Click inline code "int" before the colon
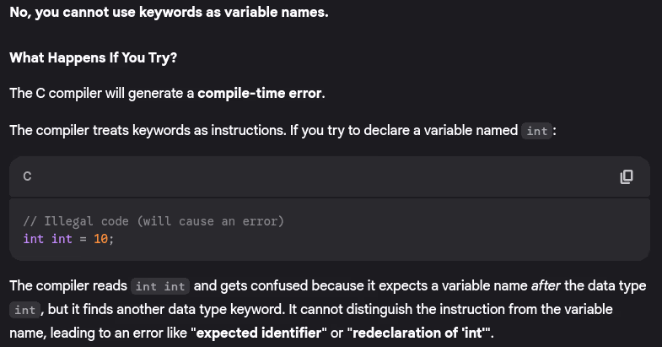This screenshot has height=347, width=662. tap(536, 131)
